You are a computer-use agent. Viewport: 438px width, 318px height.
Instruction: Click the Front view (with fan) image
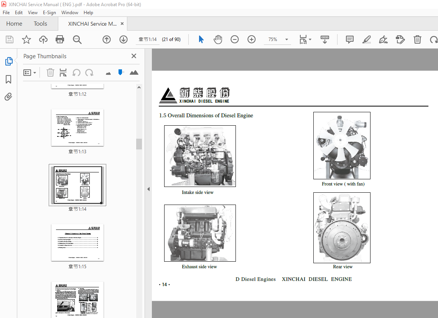tap(342, 146)
